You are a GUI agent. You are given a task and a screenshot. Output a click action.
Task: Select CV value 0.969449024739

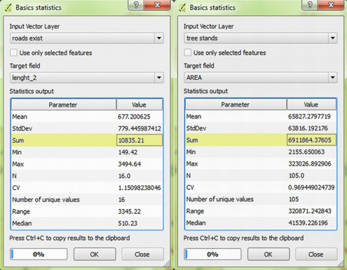pos(311,187)
